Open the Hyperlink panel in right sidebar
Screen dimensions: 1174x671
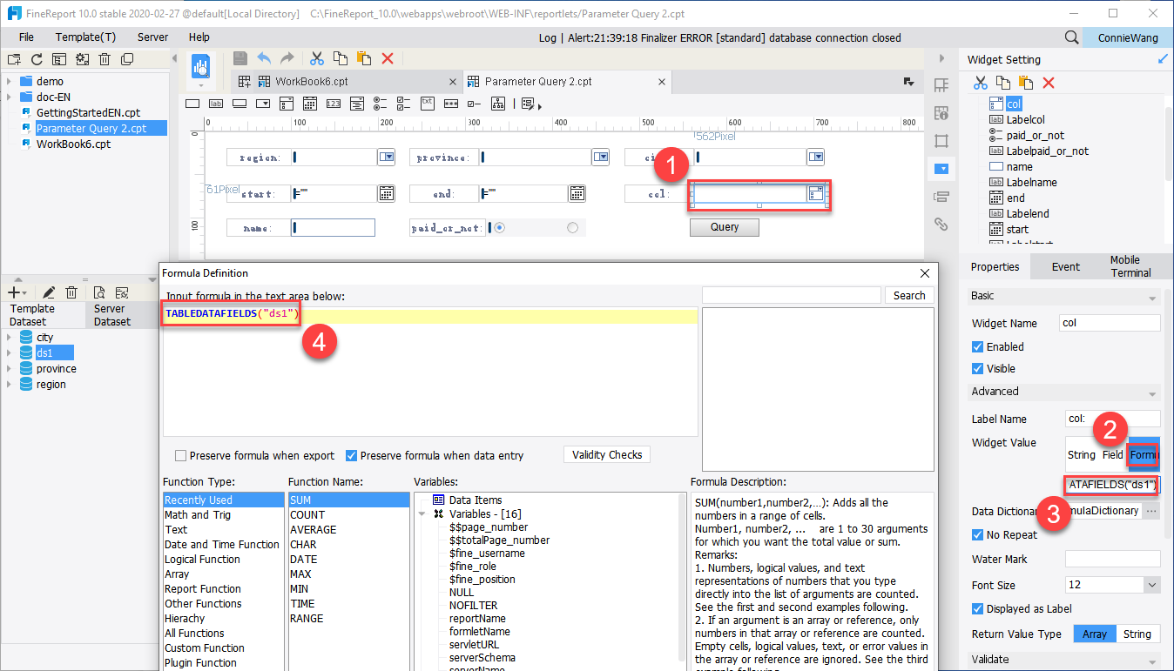click(941, 224)
